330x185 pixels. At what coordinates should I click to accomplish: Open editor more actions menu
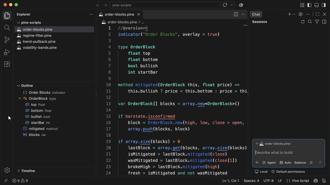pos(243,14)
